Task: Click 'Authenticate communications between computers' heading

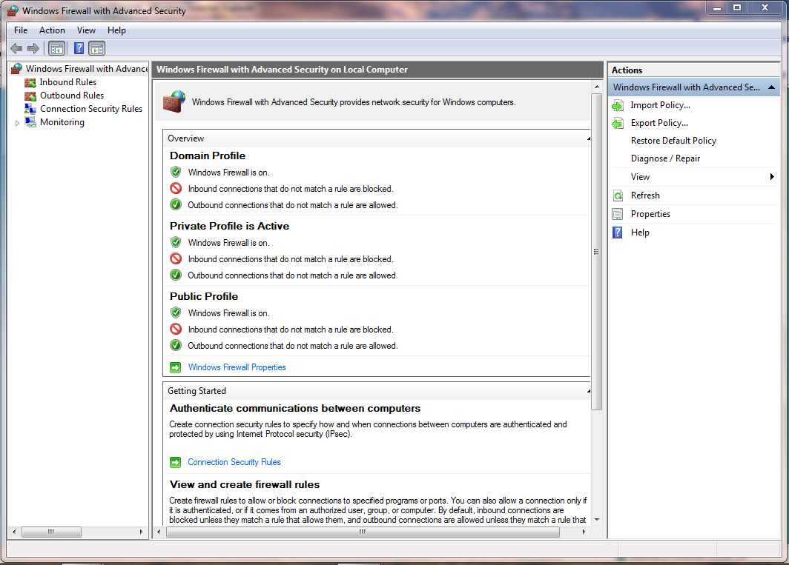Action: pyautogui.click(x=295, y=408)
